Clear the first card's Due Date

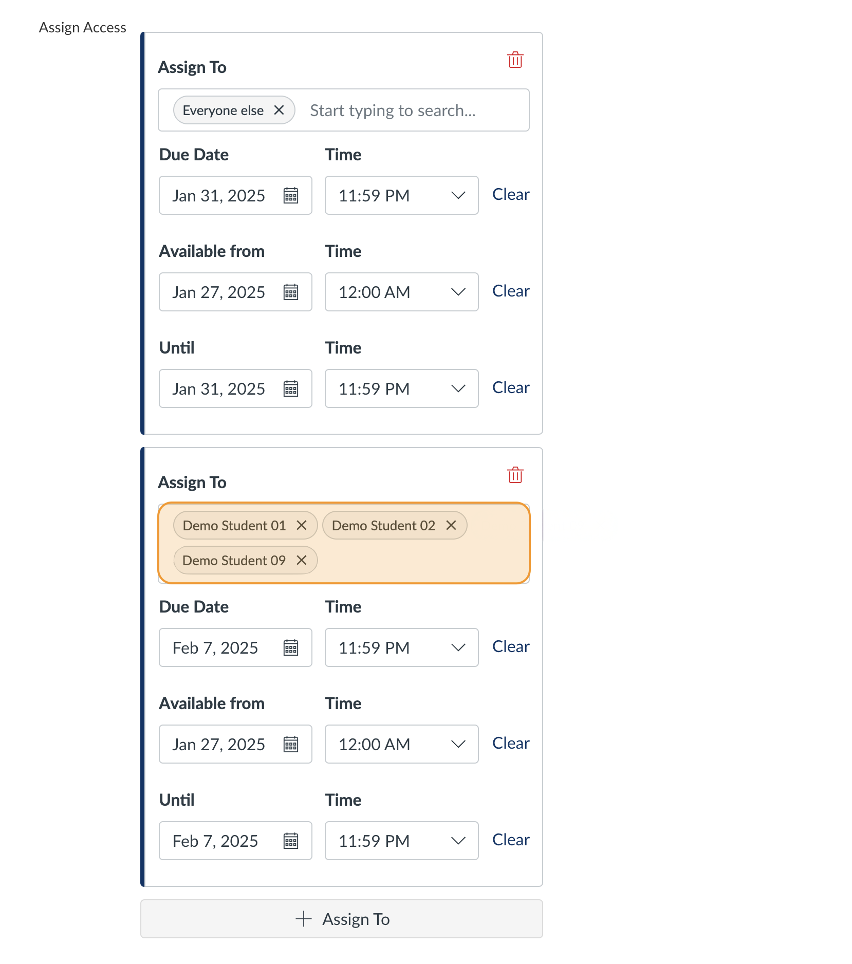[510, 194]
